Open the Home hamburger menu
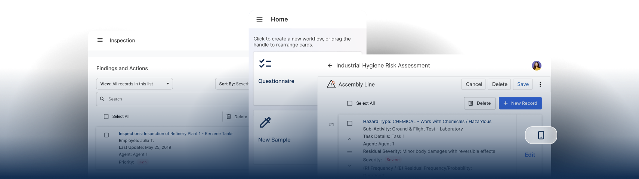Screen dimensions: 639x179 (259, 19)
